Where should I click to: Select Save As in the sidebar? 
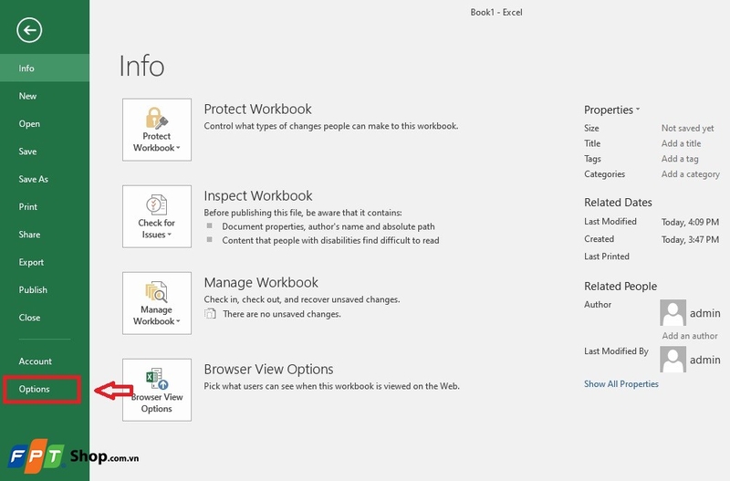click(34, 179)
